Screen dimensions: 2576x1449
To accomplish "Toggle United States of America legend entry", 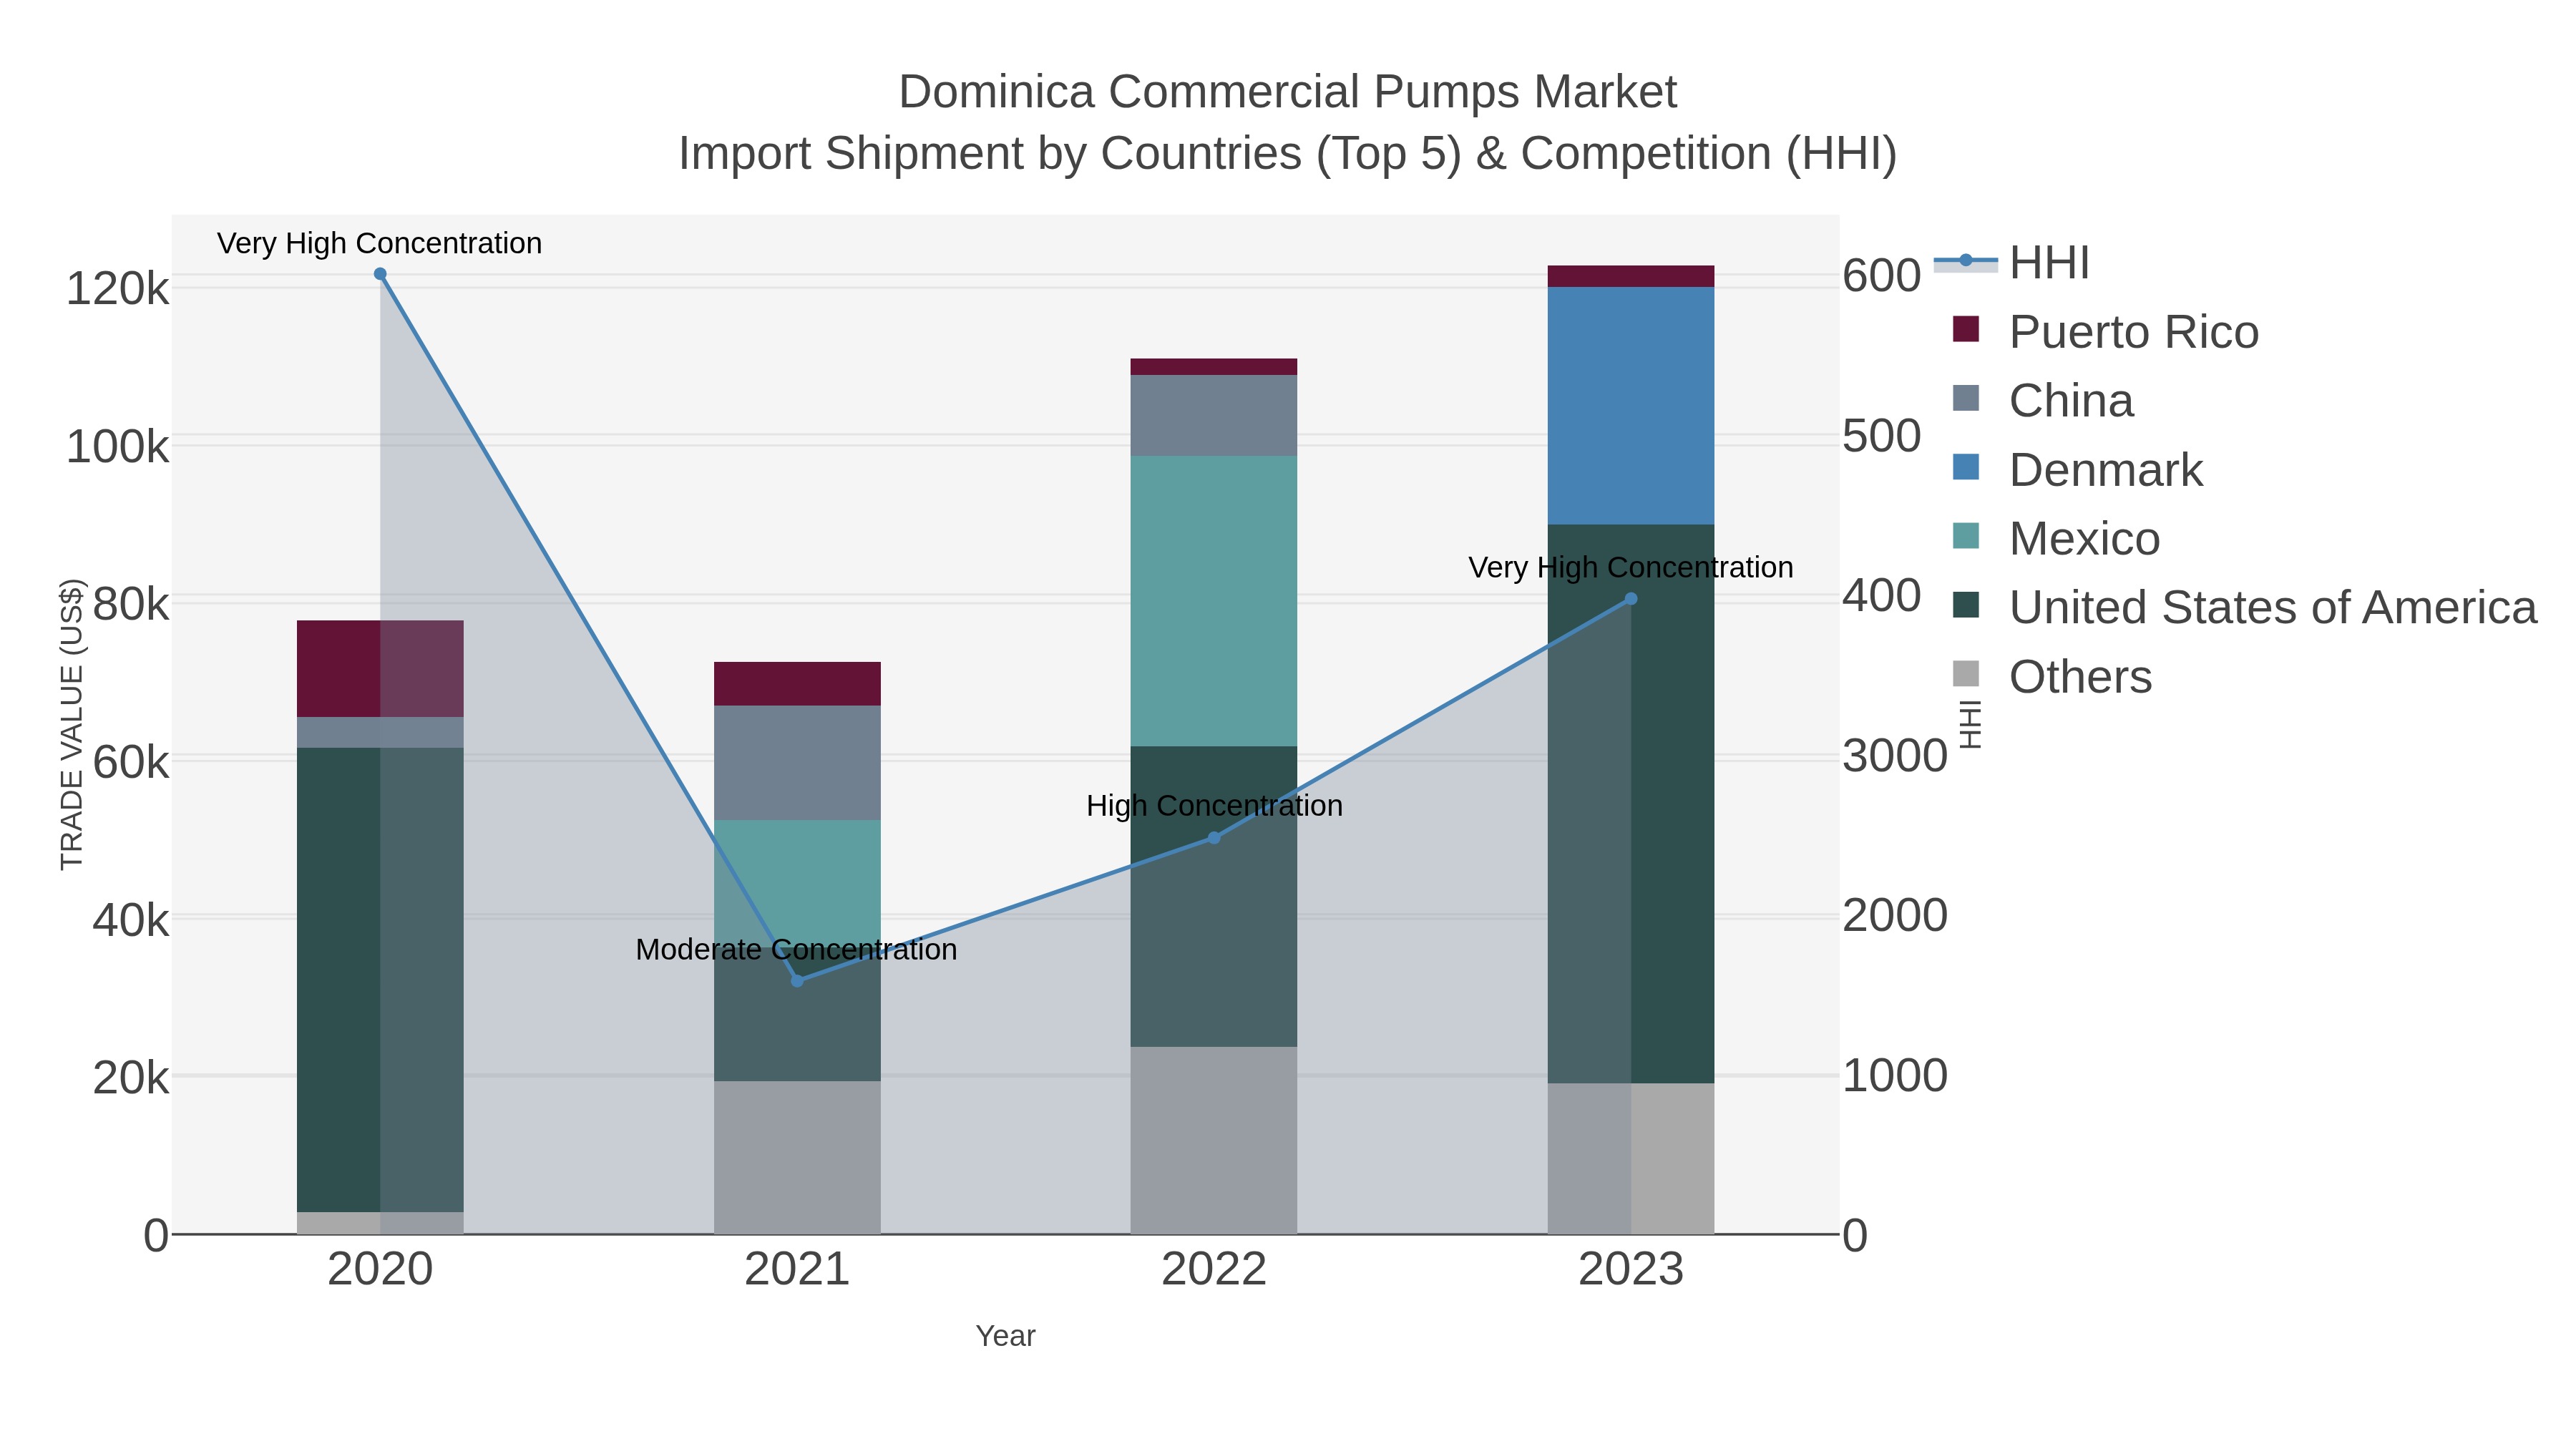I will pyautogui.click(x=2245, y=608).
